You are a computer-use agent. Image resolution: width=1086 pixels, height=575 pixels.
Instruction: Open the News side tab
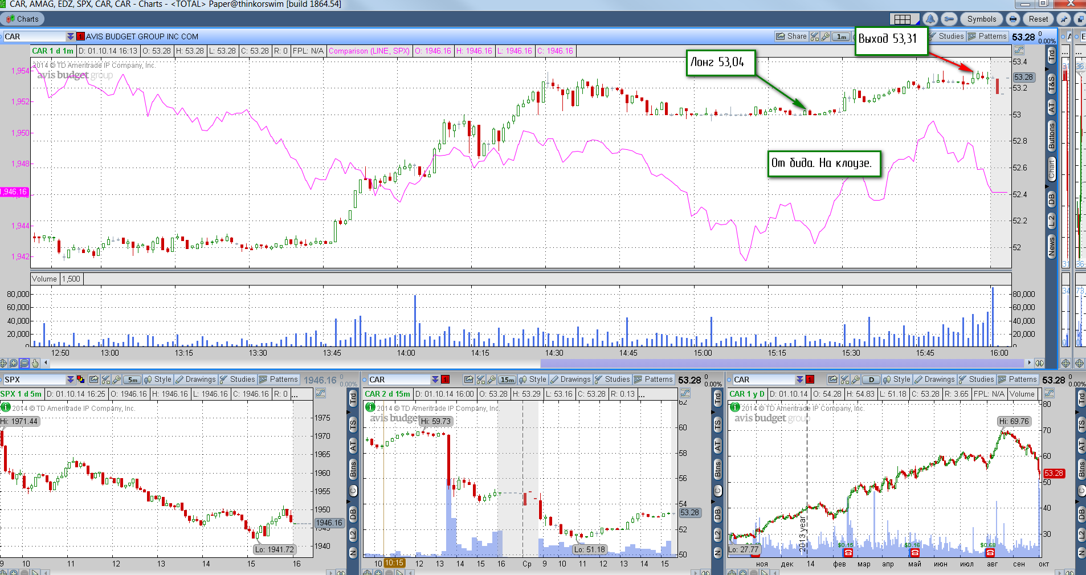pyautogui.click(x=1052, y=246)
